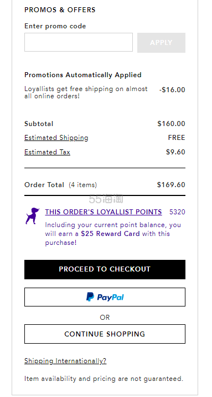Click the Promos & Offers heading
Image resolution: width=212 pixels, height=397 pixels.
pyautogui.click(x=60, y=10)
